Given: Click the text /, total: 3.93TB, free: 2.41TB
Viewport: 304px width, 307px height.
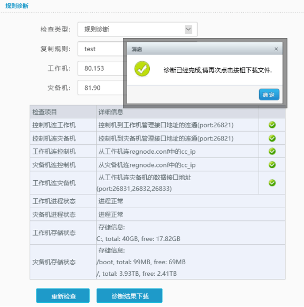Looking at the screenshot, I should point(137,274).
